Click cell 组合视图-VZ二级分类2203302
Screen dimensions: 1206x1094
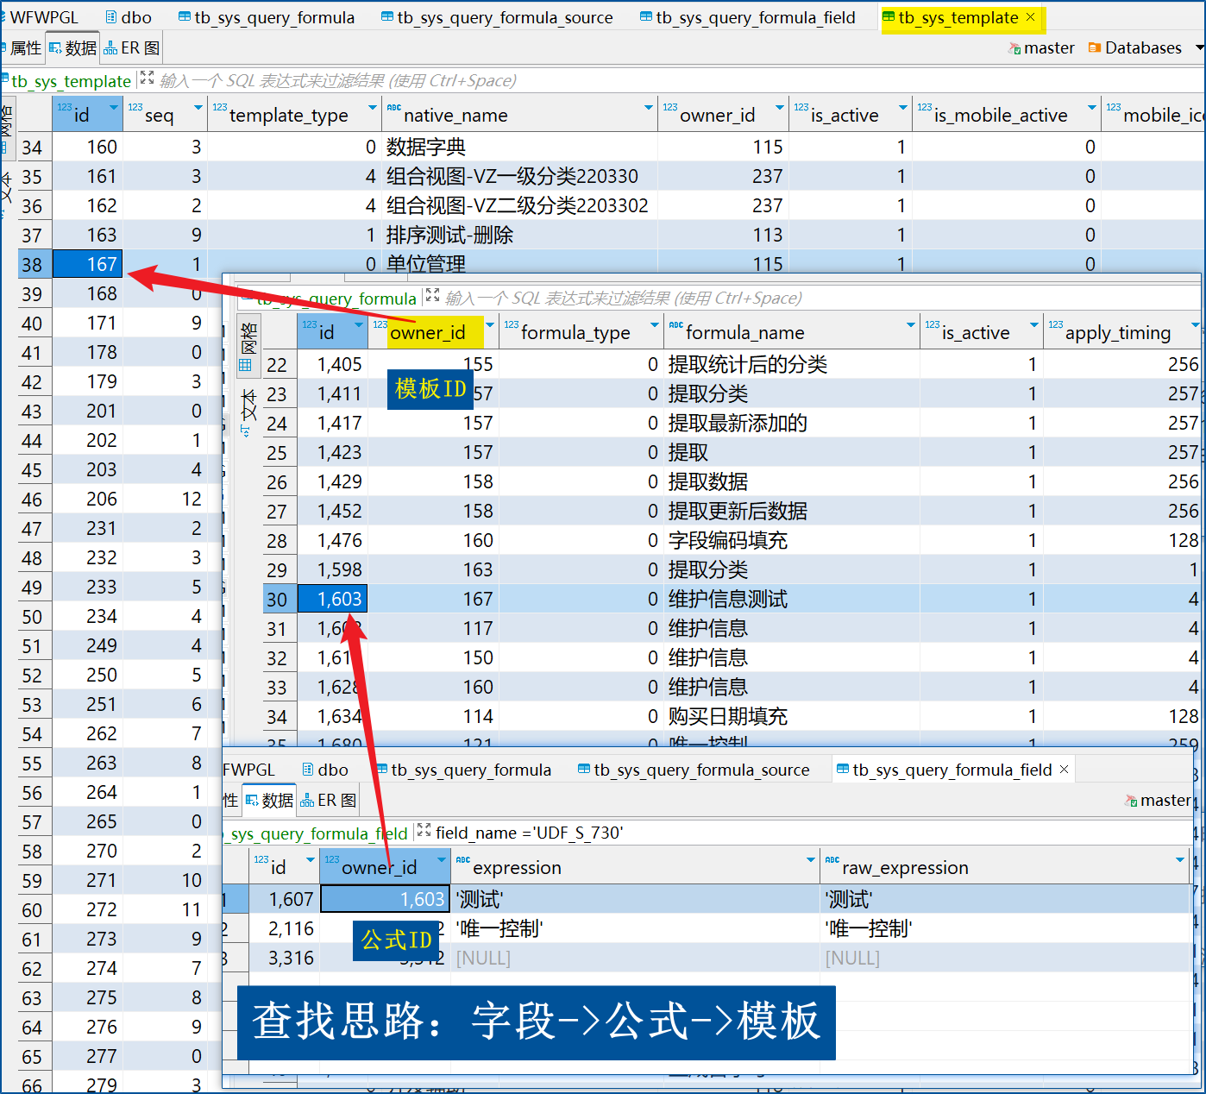[x=520, y=205]
